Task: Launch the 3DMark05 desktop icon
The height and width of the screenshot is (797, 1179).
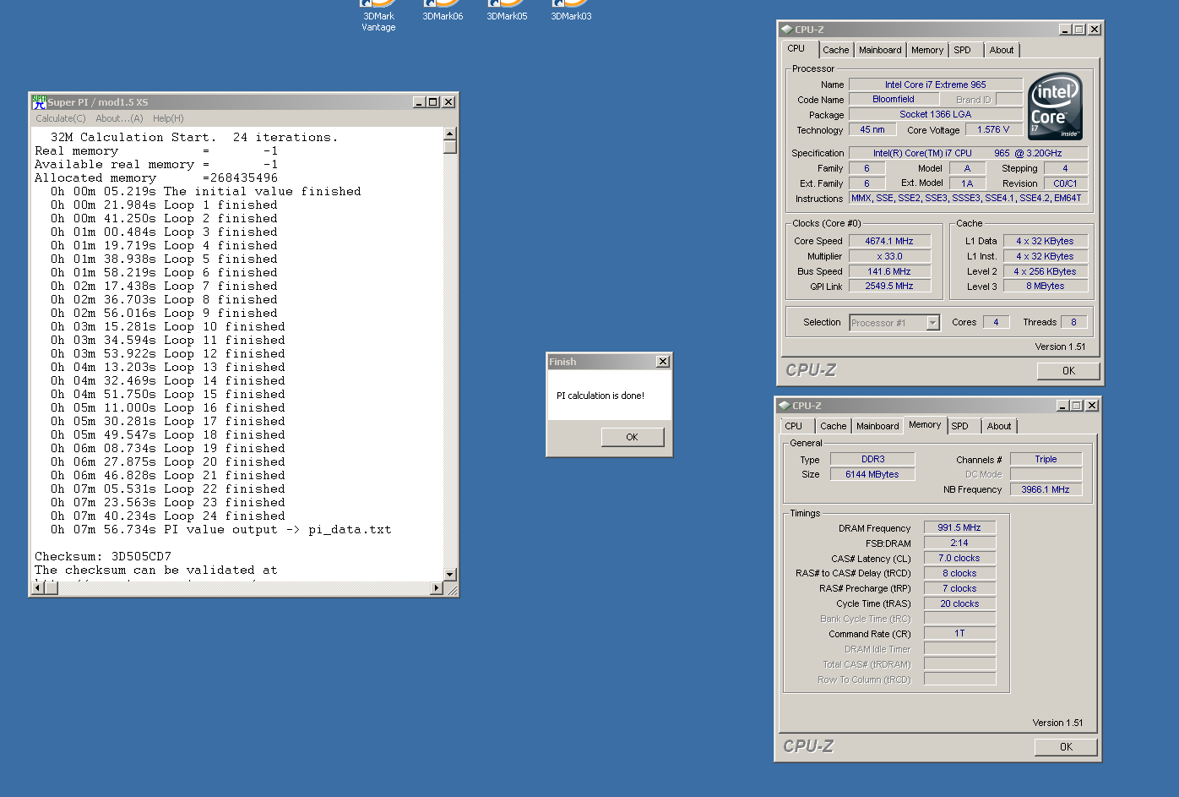Action: point(507,10)
